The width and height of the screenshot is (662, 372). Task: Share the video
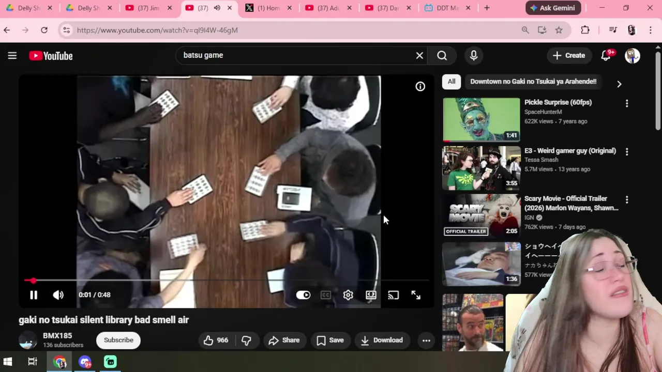click(x=284, y=340)
